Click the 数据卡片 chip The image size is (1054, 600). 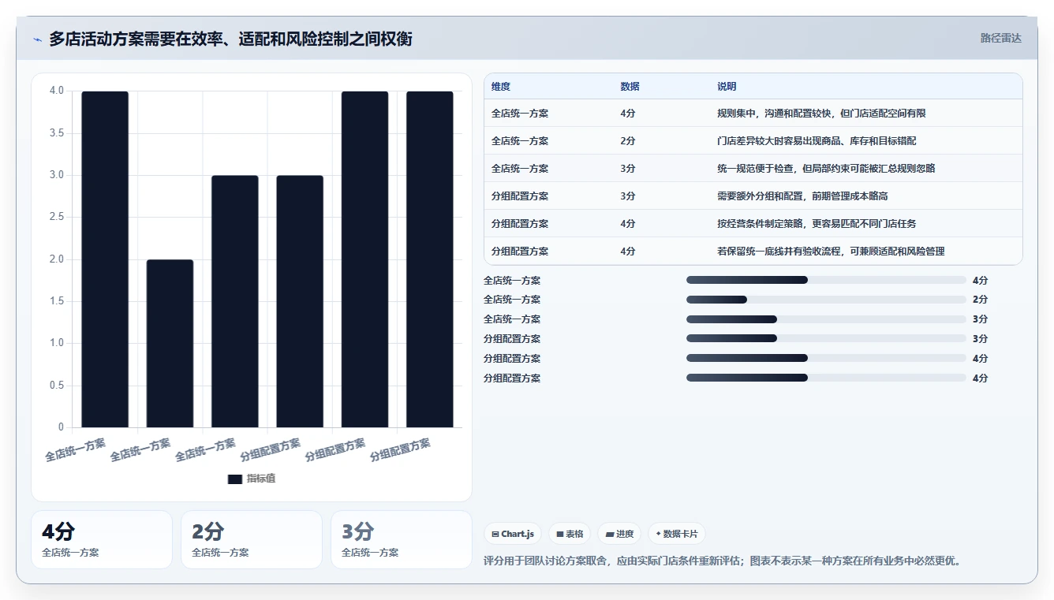tap(677, 534)
